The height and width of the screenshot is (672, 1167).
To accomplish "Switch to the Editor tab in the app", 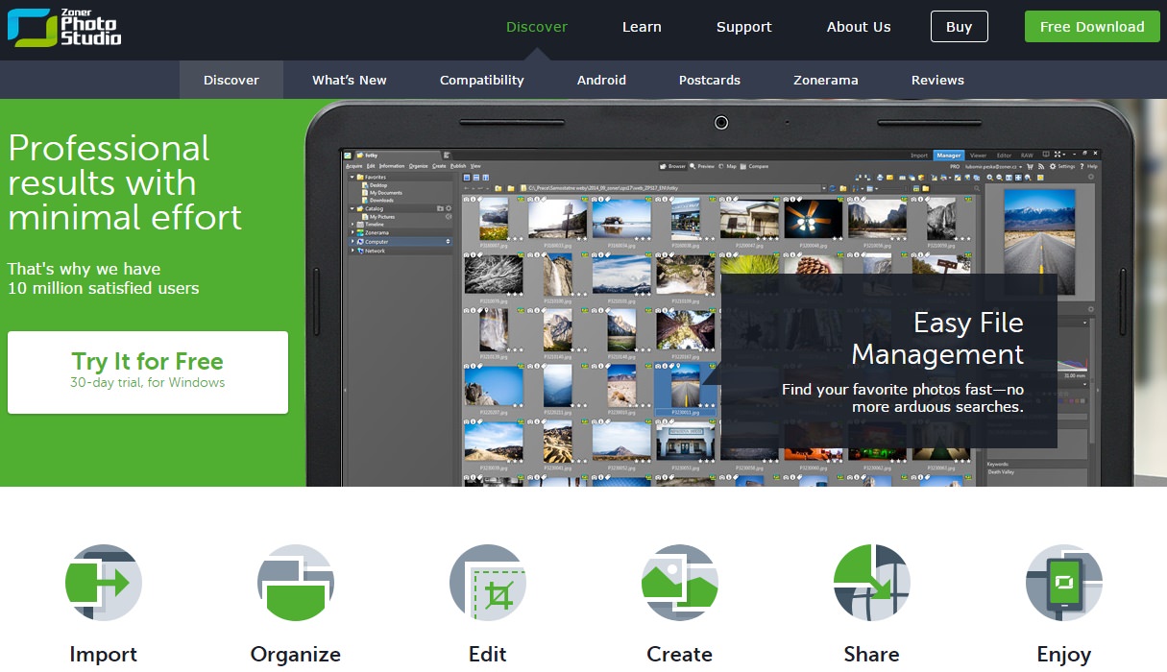I will 1004,155.
